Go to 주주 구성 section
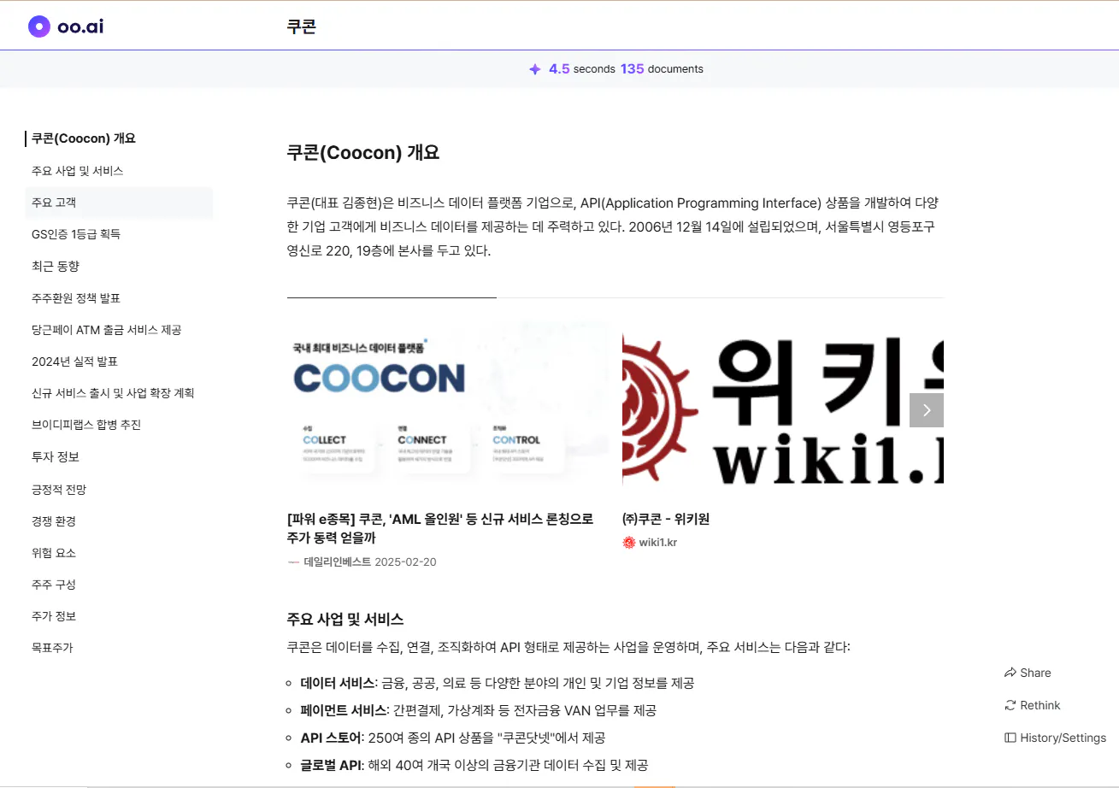 [x=54, y=585]
